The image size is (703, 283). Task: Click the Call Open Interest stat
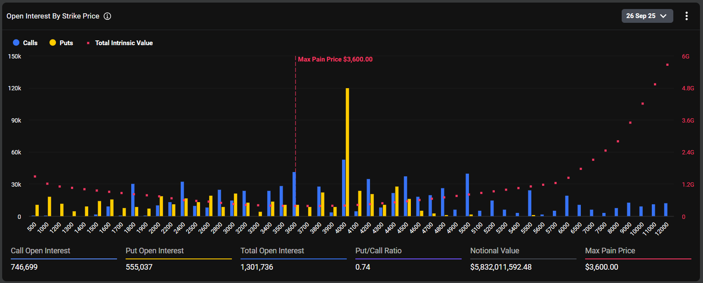[x=40, y=251]
